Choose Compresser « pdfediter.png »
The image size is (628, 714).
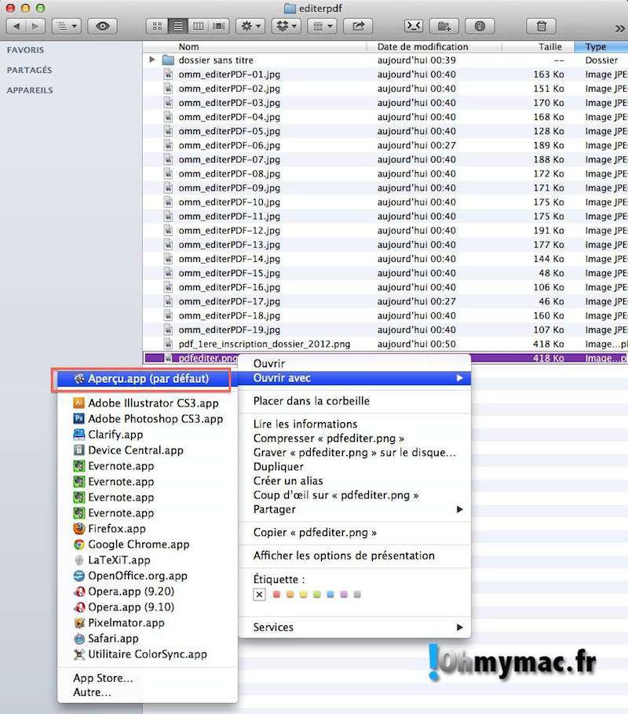[355, 438]
